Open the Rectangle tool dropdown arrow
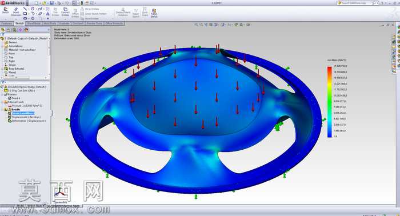 [29, 14]
